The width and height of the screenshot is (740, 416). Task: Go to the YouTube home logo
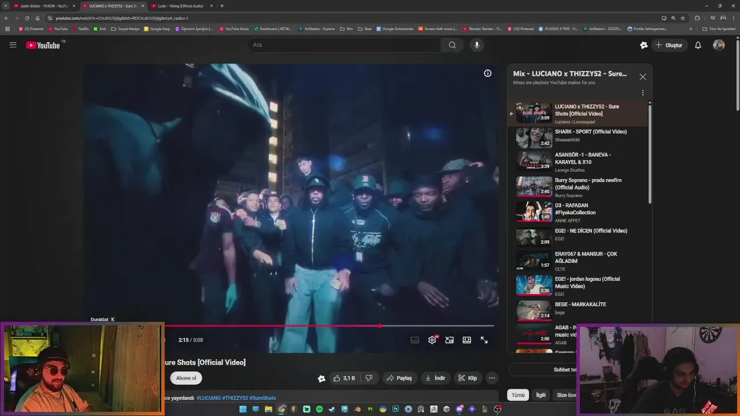[x=43, y=45]
